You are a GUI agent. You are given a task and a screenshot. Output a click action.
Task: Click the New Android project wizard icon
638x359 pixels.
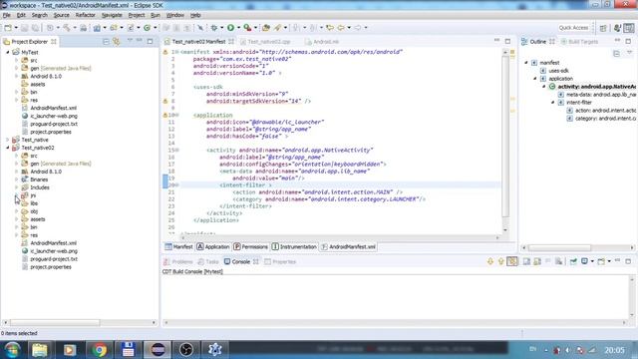click(97, 28)
